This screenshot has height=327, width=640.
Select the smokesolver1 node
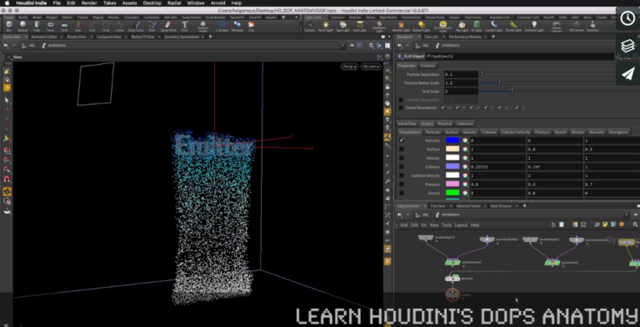coord(452,262)
